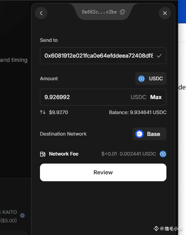The height and width of the screenshot is (235, 186).
Task: Click the Review button
Action: (x=103, y=172)
